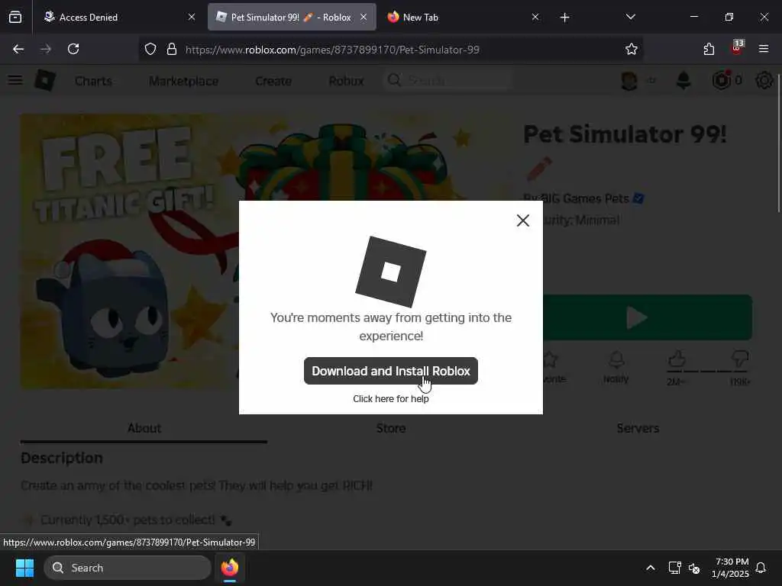Close the Access Denied tab
The width and height of the screenshot is (782, 586).
click(192, 17)
